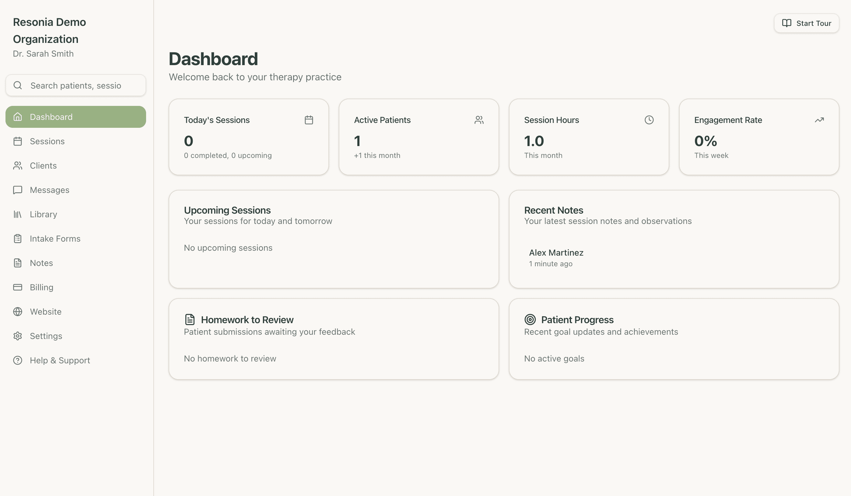This screenshot has width=851, height=496.
Task: Click the patient search field
Action: [76, 86]
